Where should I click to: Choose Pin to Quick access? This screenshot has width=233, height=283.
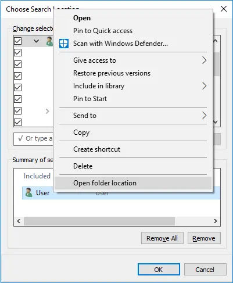pyautogui.click(x=103, y=31)
